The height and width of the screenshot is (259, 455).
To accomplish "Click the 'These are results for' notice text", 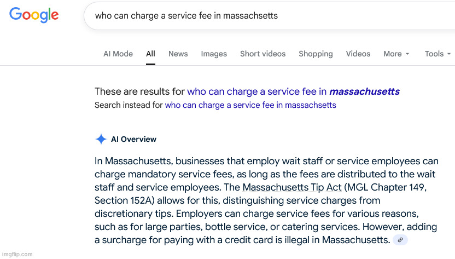I will [139, 91].
